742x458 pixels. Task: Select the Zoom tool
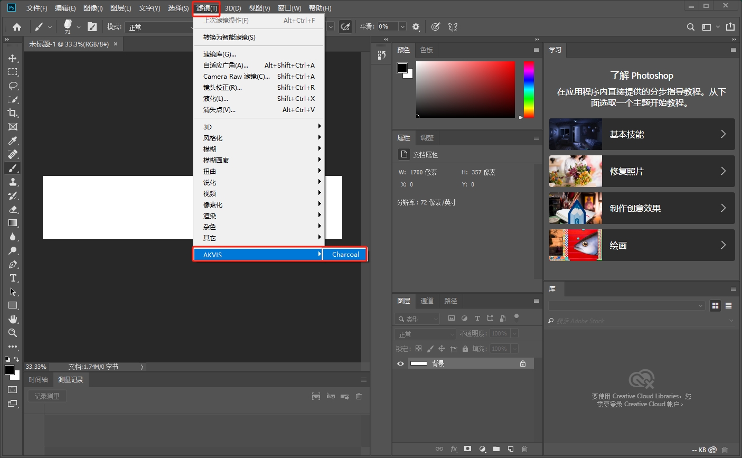click(x=13, y=333)
